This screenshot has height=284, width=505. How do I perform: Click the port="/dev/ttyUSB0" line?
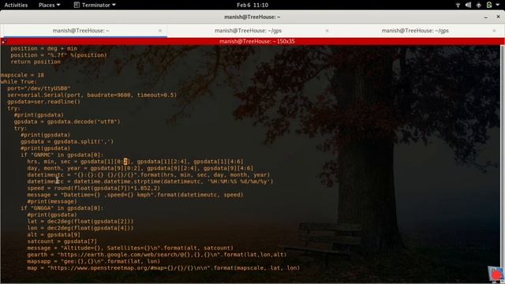pyautogui.click(x=39, y=88)
